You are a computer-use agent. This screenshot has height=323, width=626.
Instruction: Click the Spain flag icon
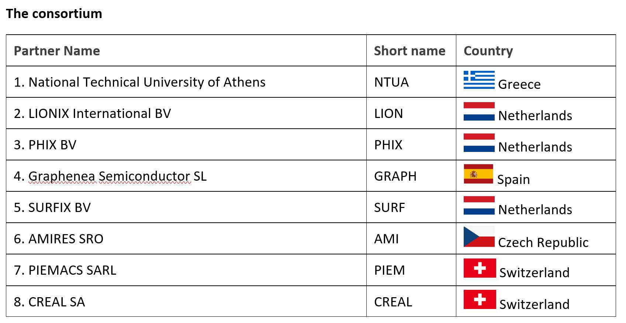click(478, 174)
